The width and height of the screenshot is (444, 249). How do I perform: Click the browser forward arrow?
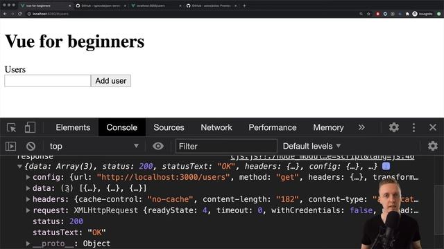(12, 14)
